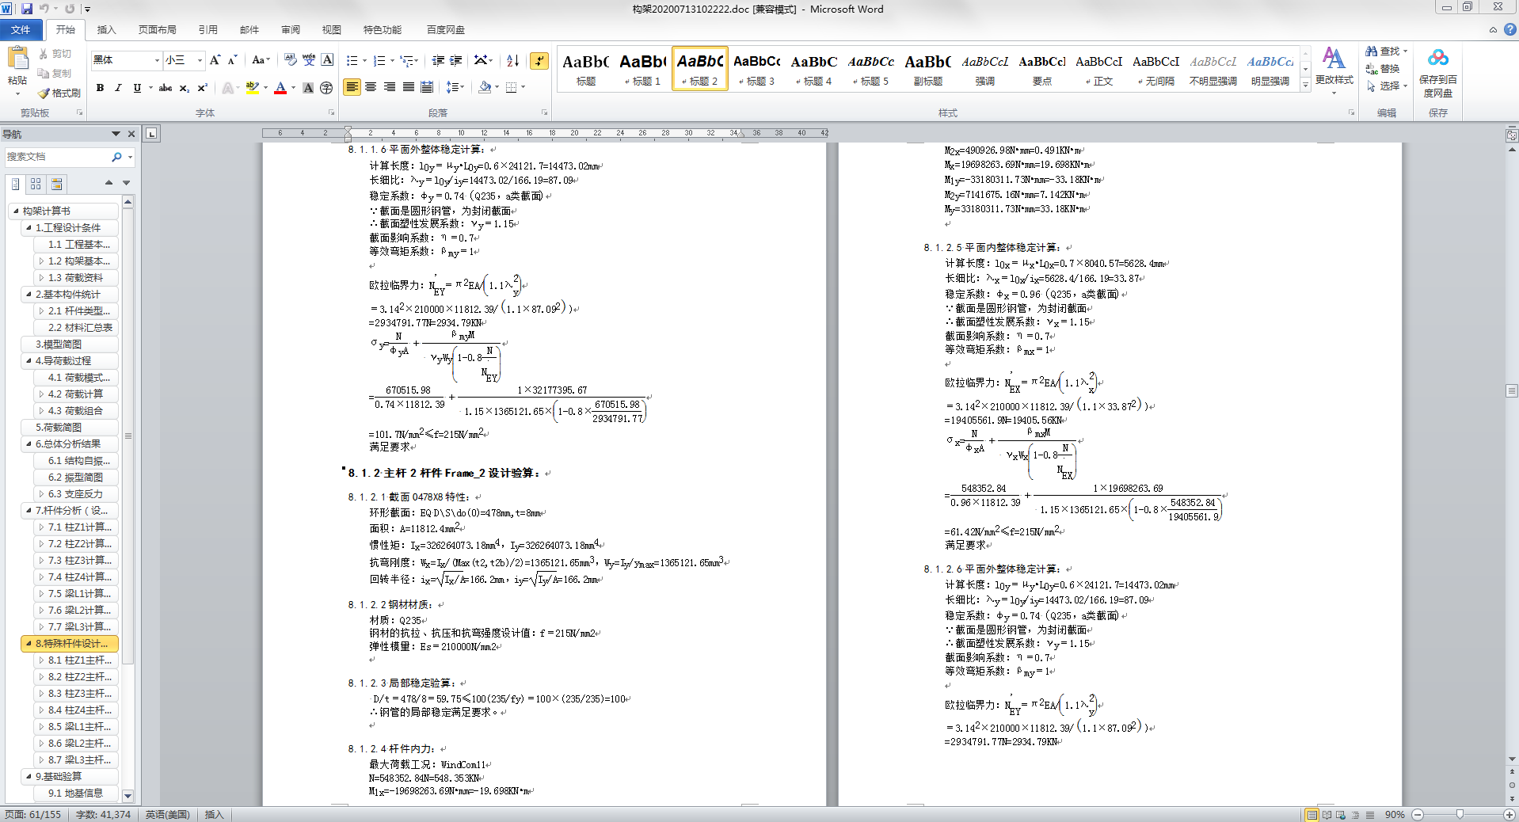1519x822 pixels.
Task: Apply strikethrough formatting to text
Action: 165,88
